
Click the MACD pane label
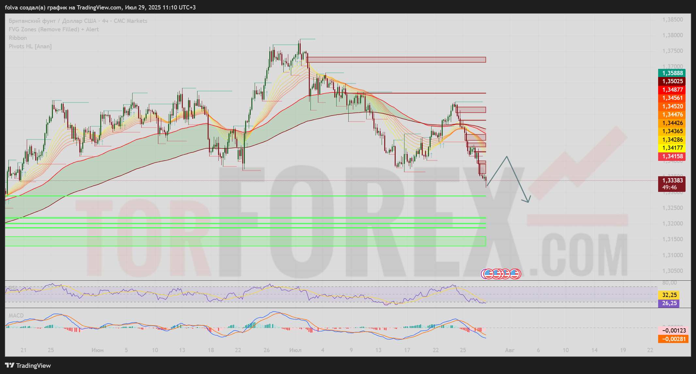[16, 316]
